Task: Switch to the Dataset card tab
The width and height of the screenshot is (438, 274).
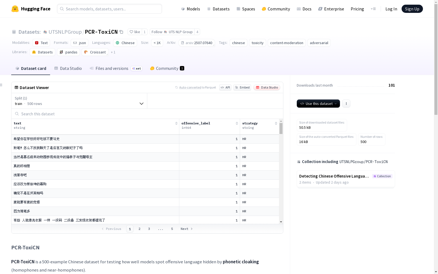Action: click(31, 68)
